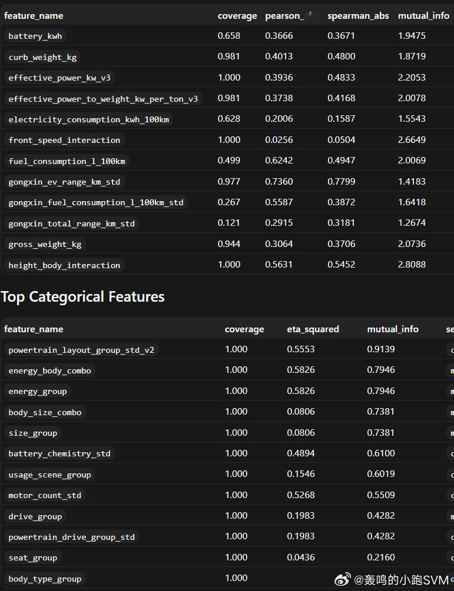Select the powertrain_drive_group_std feature name

[x=72, y=537]
